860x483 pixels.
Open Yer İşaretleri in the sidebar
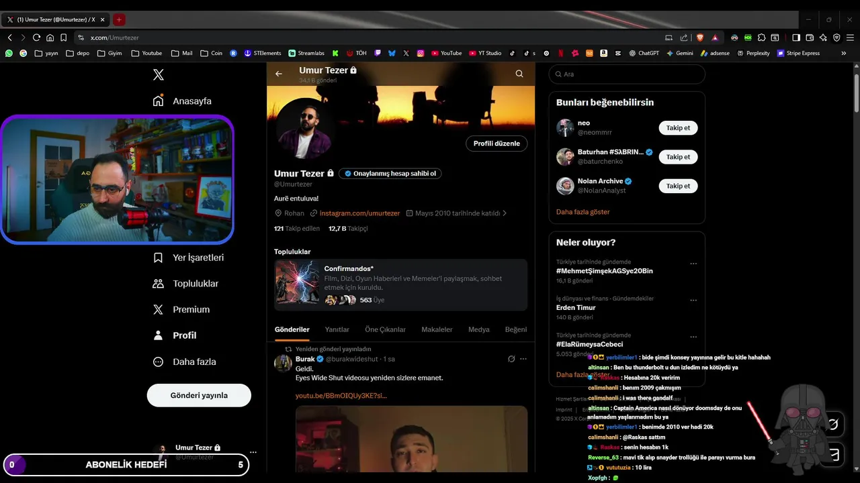(x=188, y=258)
